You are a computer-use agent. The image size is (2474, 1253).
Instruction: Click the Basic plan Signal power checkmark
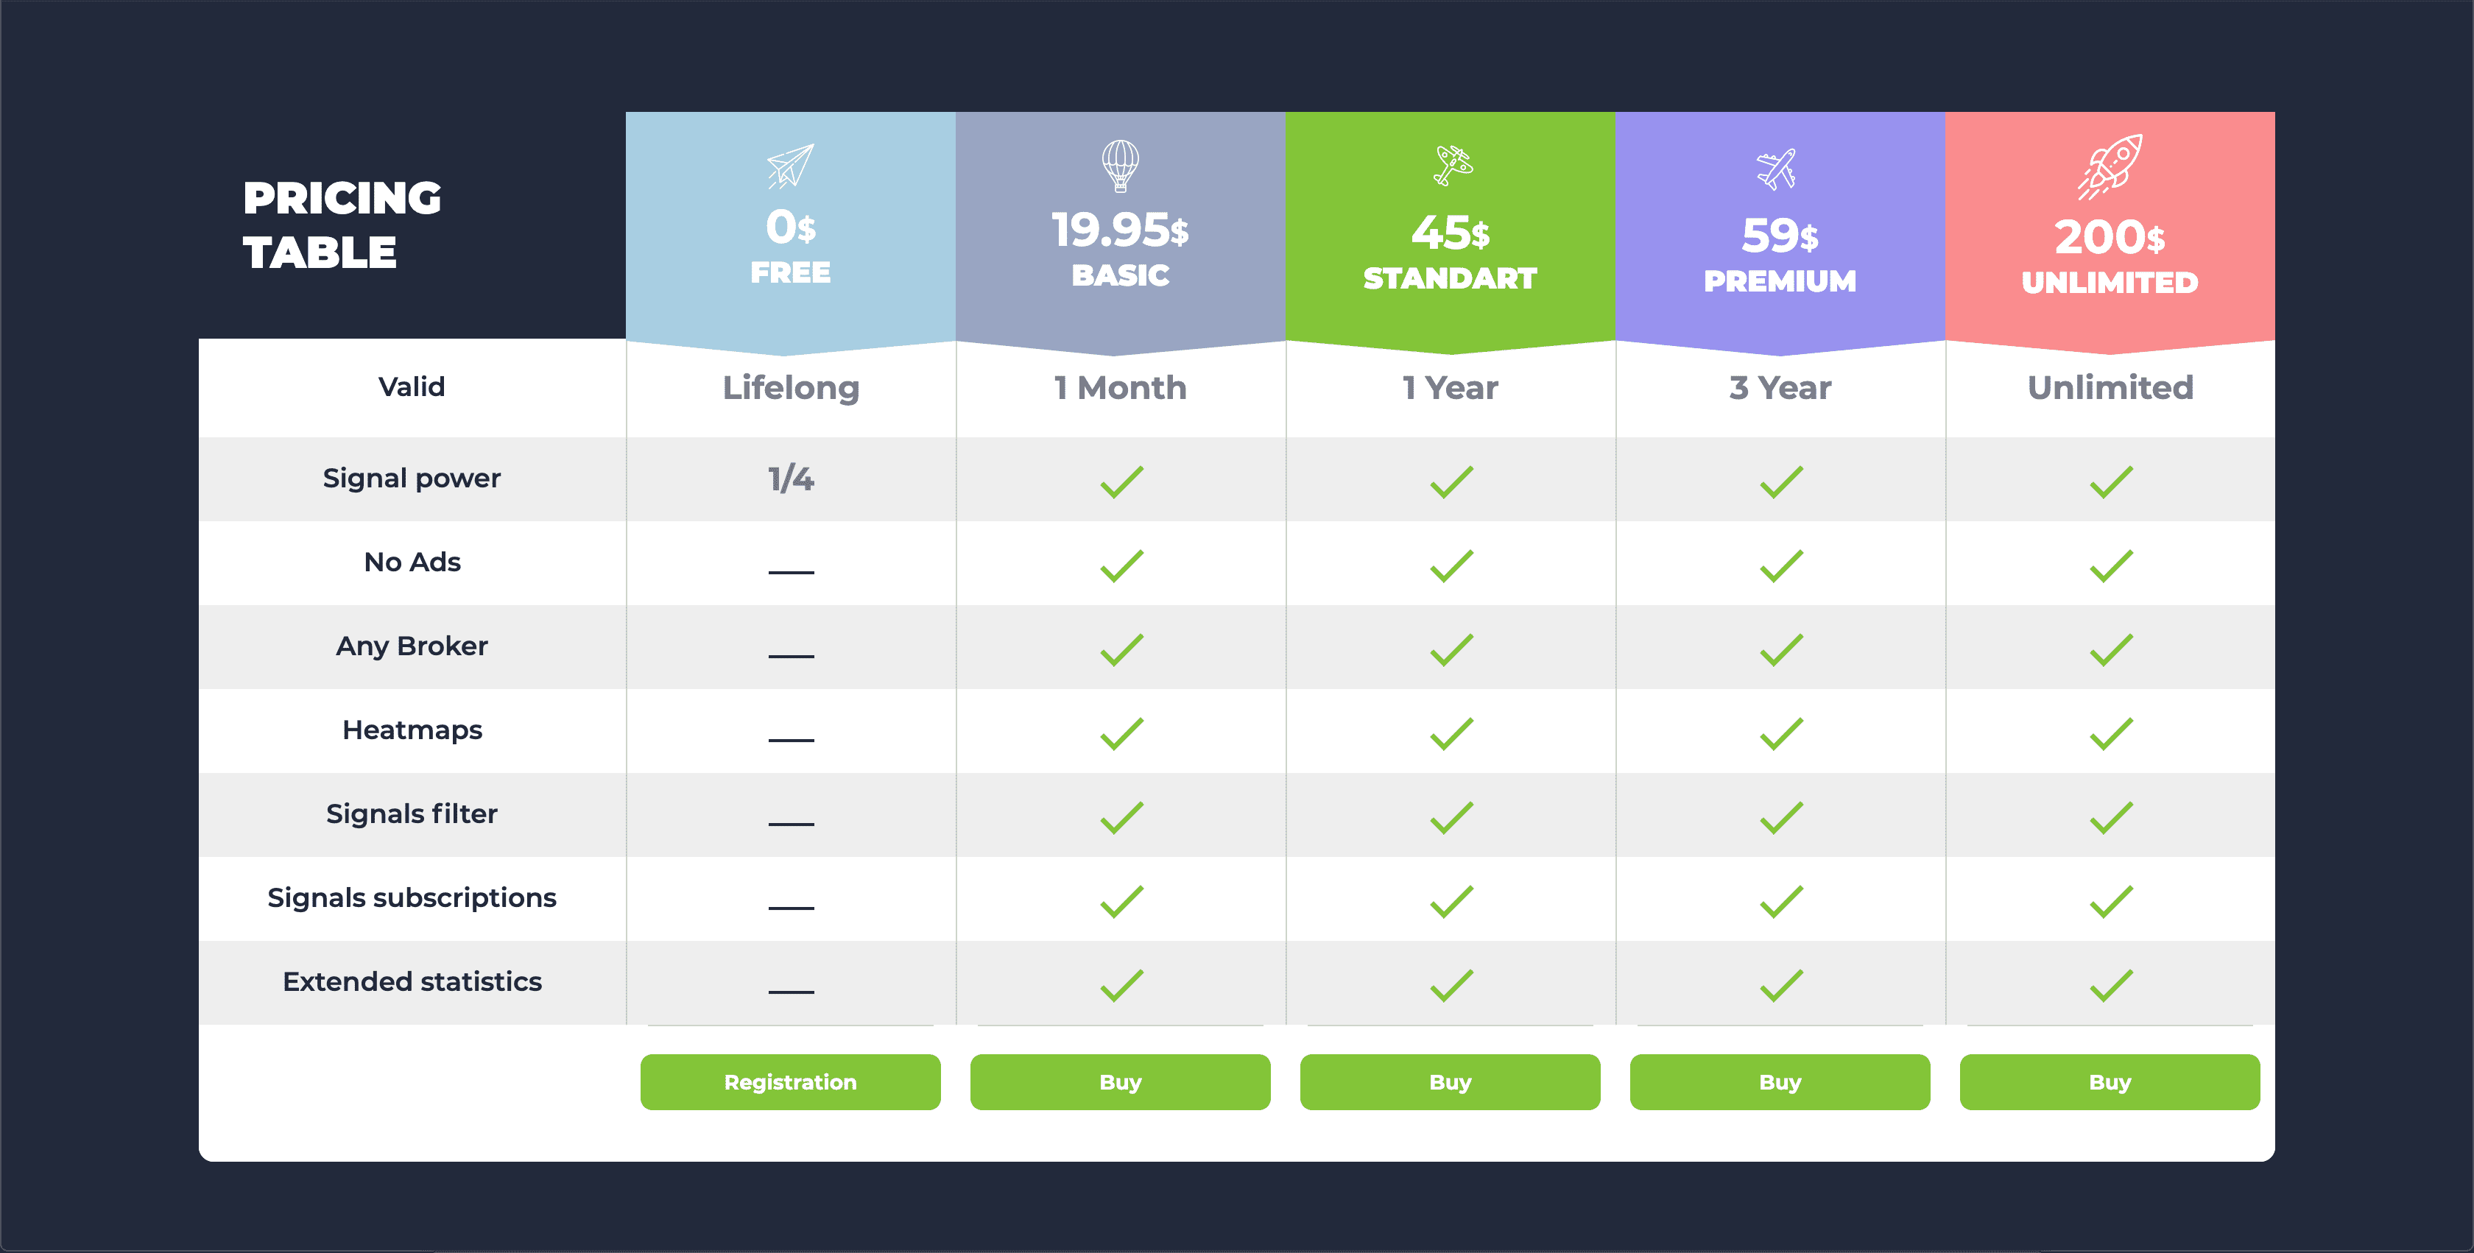[1121, 481]
